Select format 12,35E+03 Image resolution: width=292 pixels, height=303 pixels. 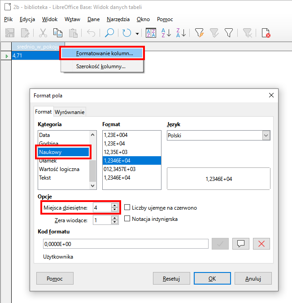tap(132, 152)
